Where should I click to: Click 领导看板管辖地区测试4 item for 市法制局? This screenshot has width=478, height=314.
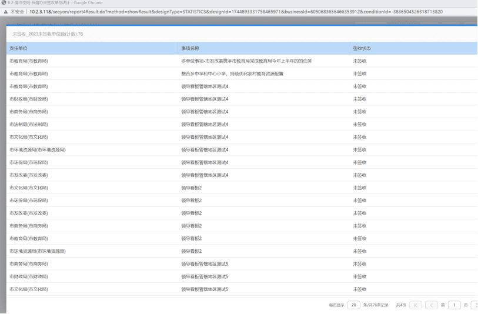click(205, 125)
